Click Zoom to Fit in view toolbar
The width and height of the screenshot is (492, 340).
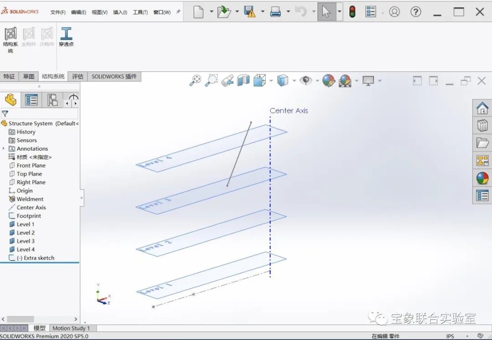pyautogui.click(x=195, y=81)
